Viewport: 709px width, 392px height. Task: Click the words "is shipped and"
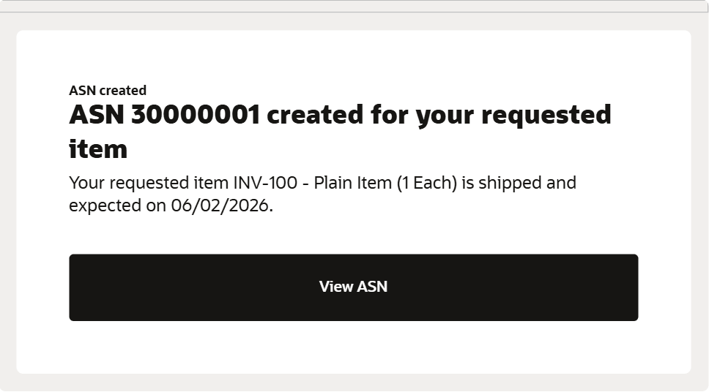click(x=519, y=183)
